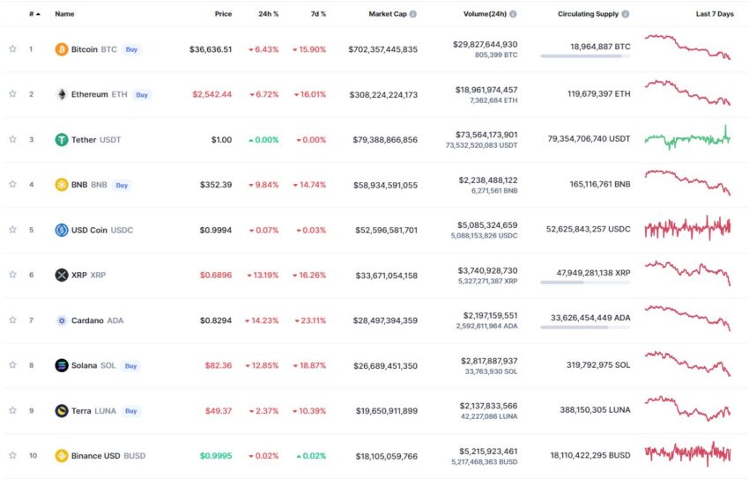This screenshot has width=749, height=485.
Task: Sort table by Price column
Action: pyautogui.click(x=223, y=14)
